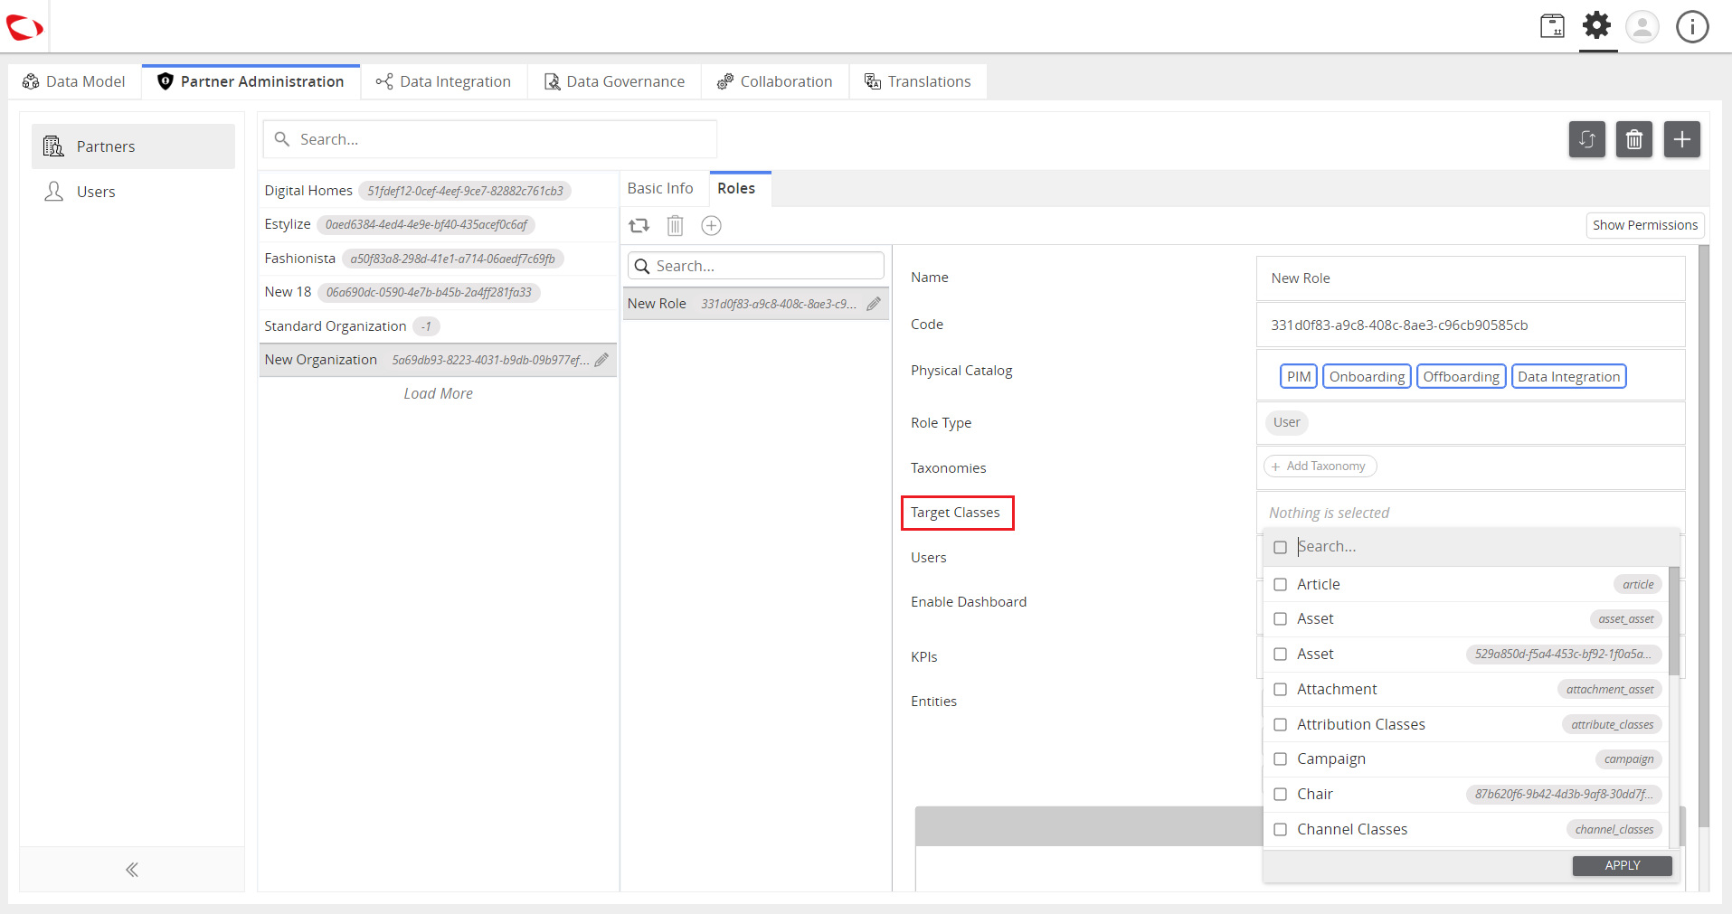Add a role with the circled plus
This screenshot has height=914, width=1732.
click(x=712, y=226)
